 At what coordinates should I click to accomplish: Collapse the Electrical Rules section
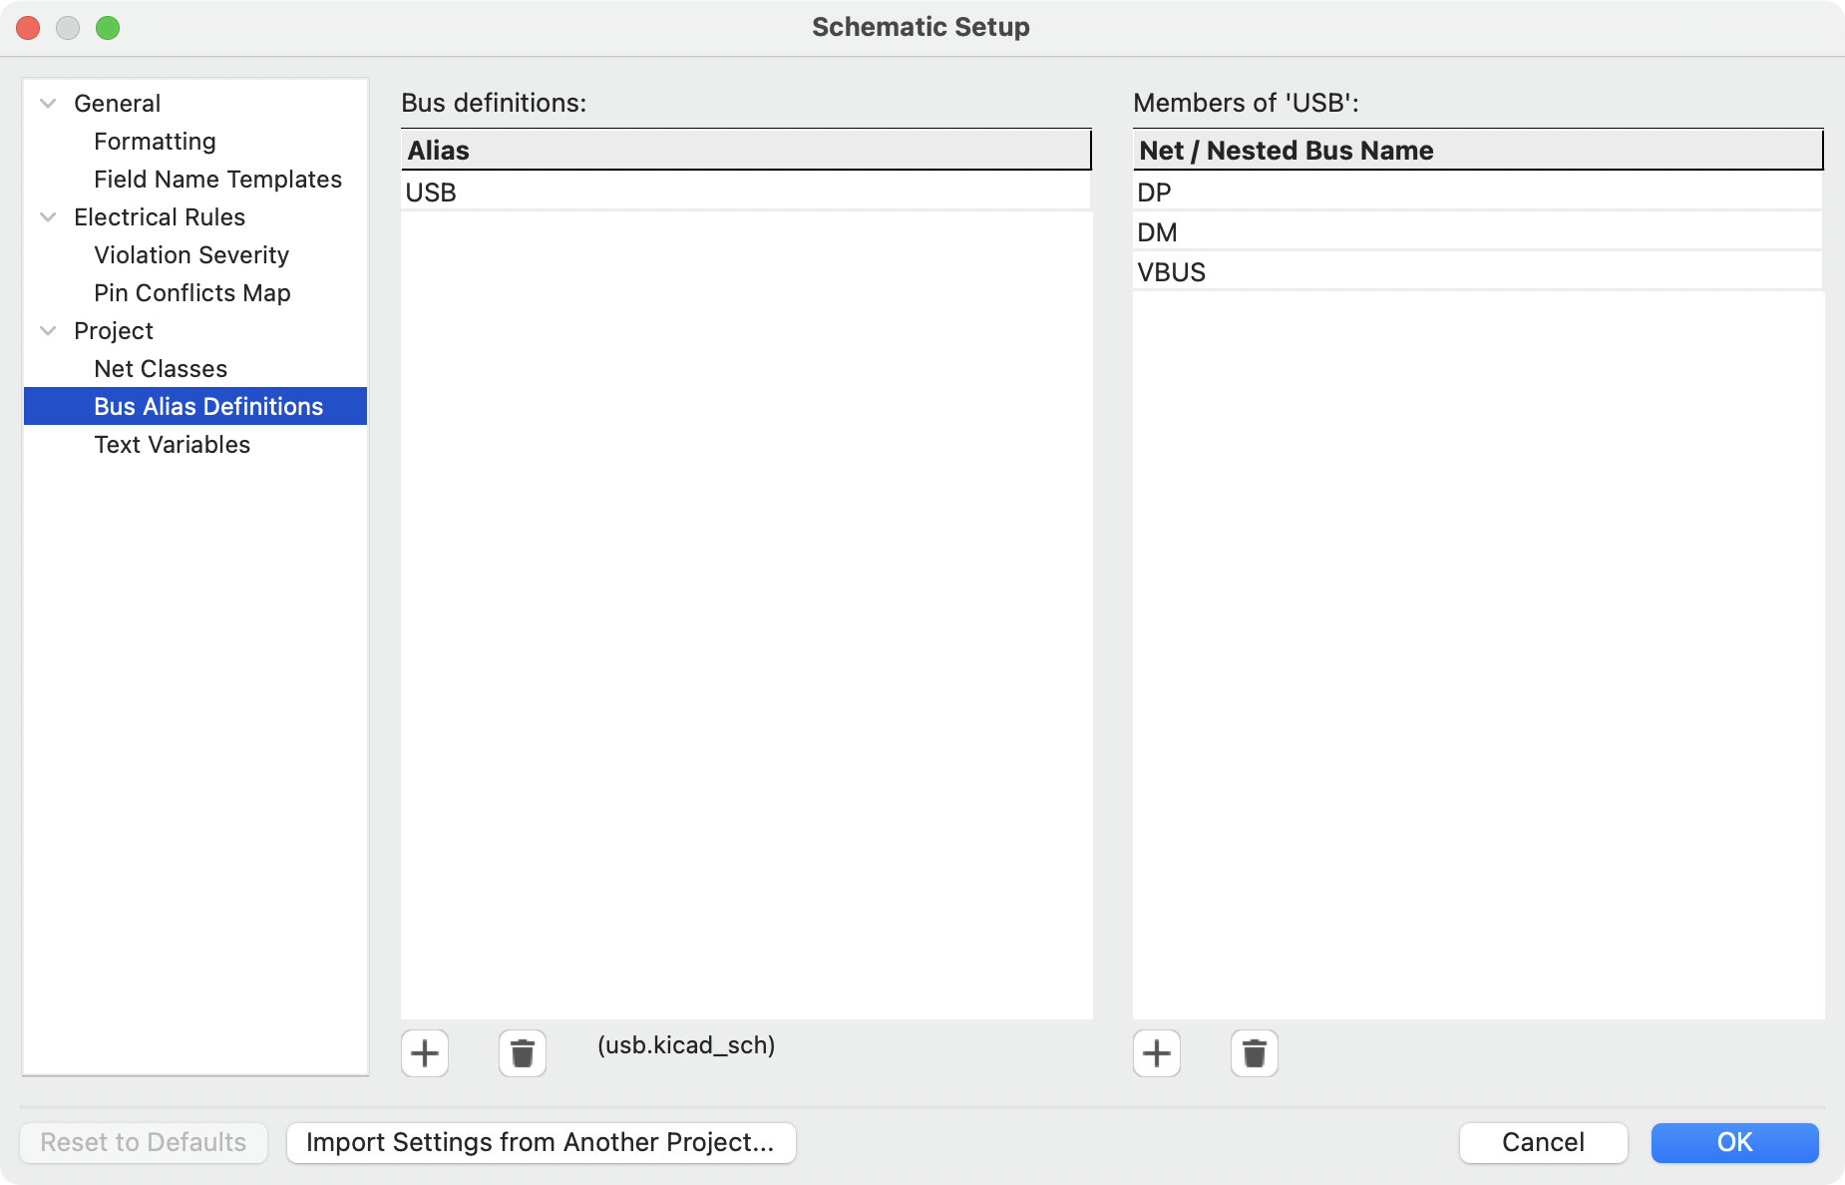(46, 217)
